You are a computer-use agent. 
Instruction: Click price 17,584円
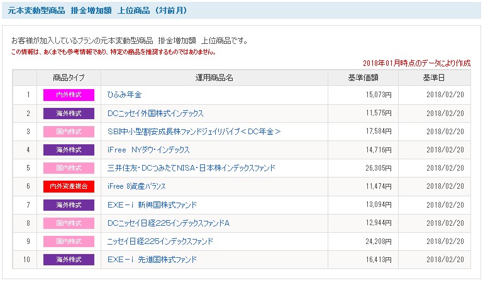click(379, 132)
